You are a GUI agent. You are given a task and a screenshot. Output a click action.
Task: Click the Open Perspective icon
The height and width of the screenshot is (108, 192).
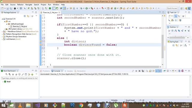pos(181,8)
